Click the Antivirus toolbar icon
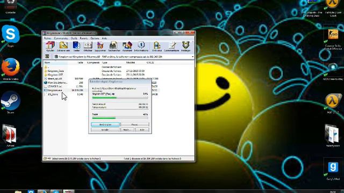This screenshot has height=193, width=344. point(157,47)
